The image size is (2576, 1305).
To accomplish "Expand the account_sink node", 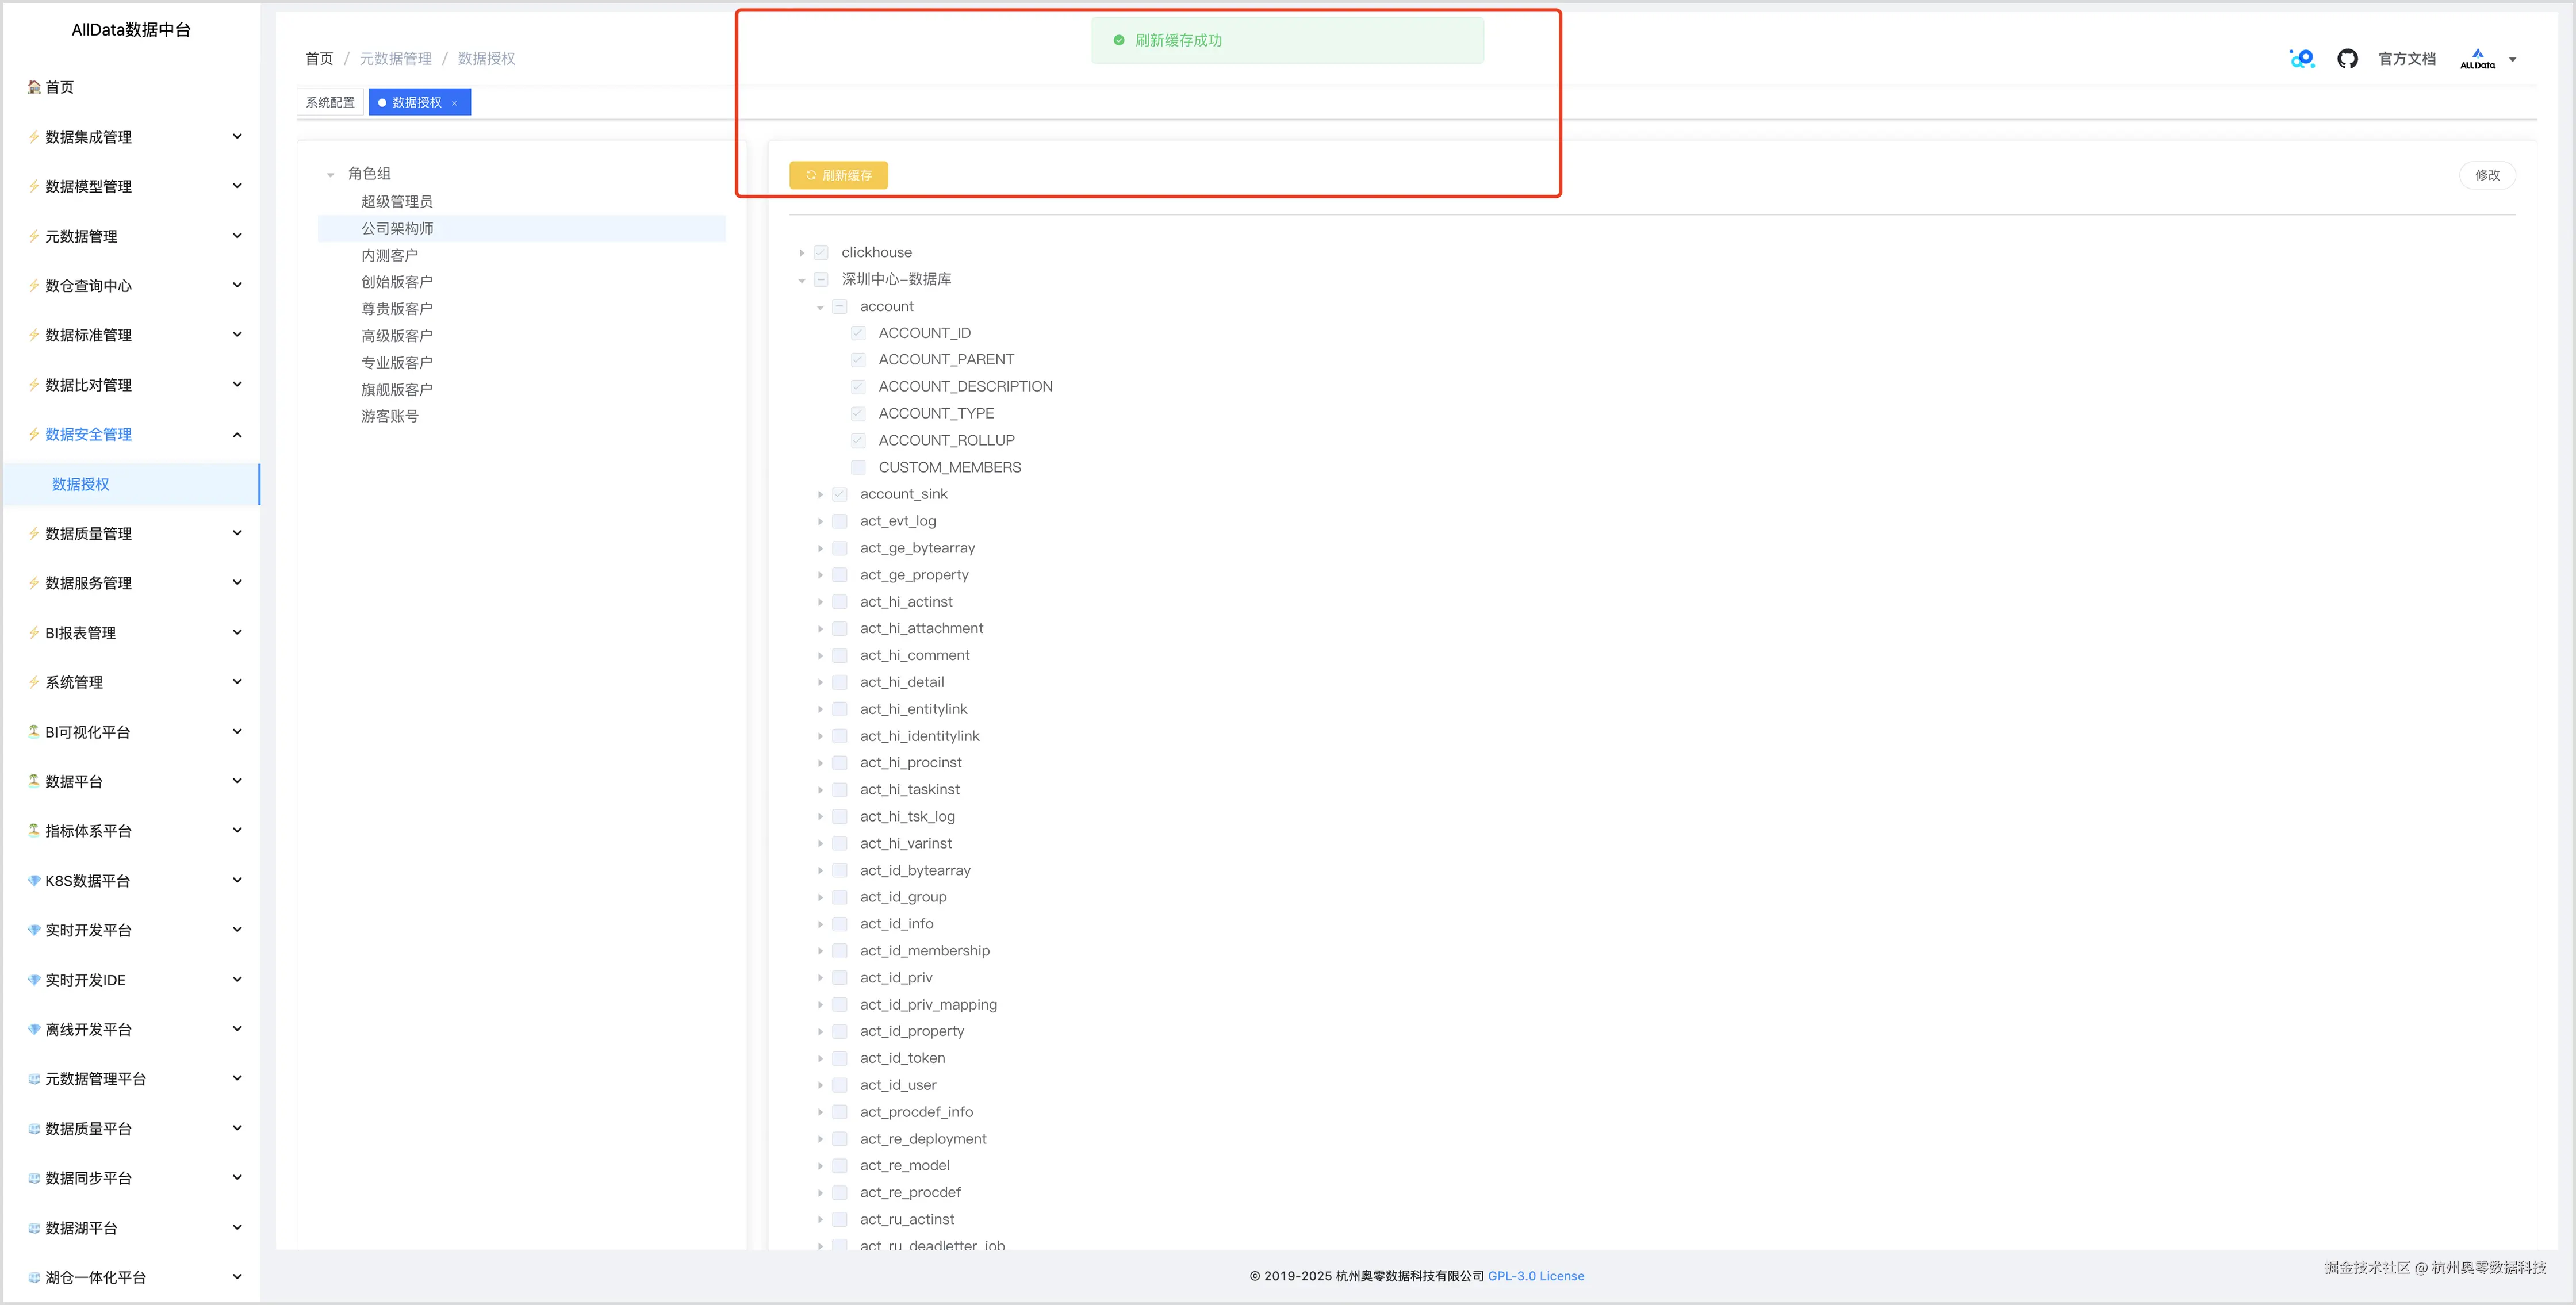I will point(820,494).
